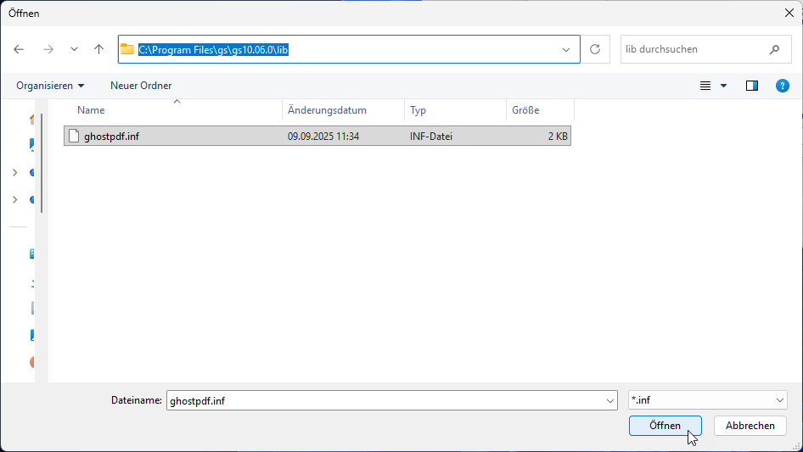Expand the second collapsed navigation tree item
The image size is (803, 452).
coord(14,199)
